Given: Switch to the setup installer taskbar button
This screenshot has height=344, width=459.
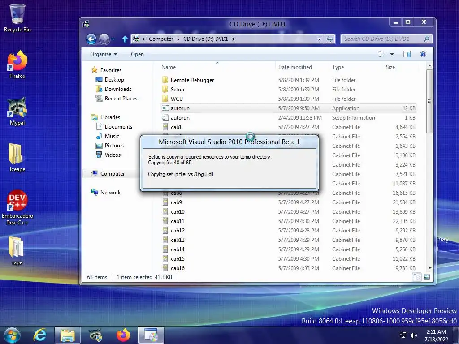Looking at the screenshot, I should (151, 335).
